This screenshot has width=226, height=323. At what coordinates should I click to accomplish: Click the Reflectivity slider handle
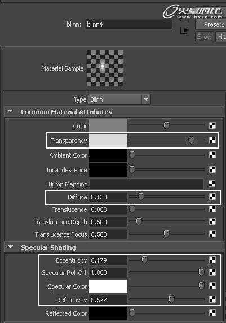171,299
